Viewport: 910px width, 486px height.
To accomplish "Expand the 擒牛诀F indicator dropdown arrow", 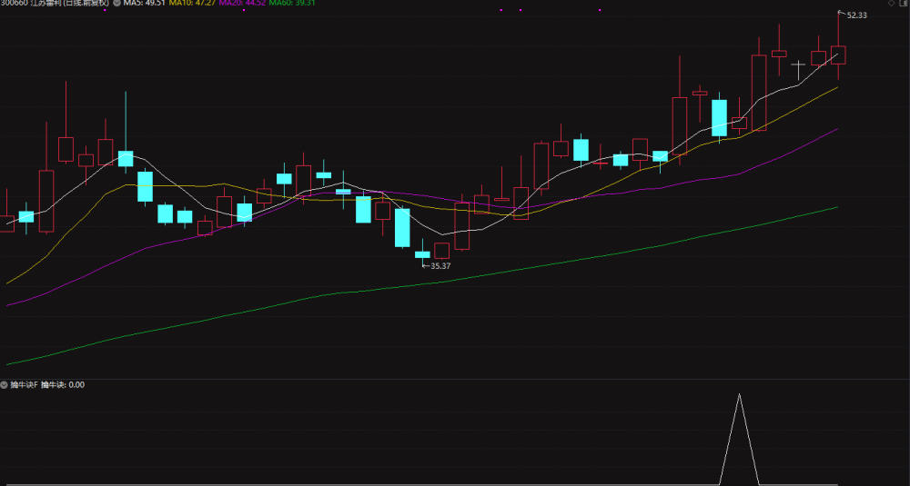I will [x=4, y=384].
